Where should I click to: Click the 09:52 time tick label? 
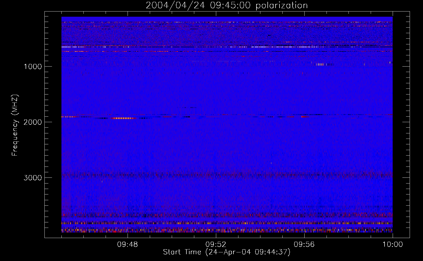(x=216, y=245)
